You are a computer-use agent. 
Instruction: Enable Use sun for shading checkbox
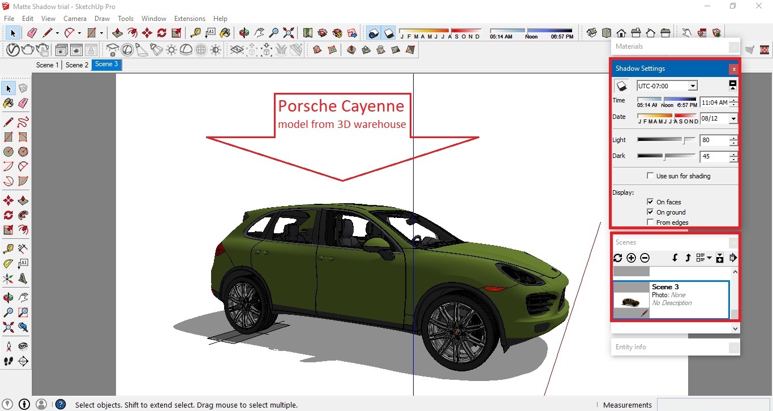pyautogui.click(x=650, y=176)
